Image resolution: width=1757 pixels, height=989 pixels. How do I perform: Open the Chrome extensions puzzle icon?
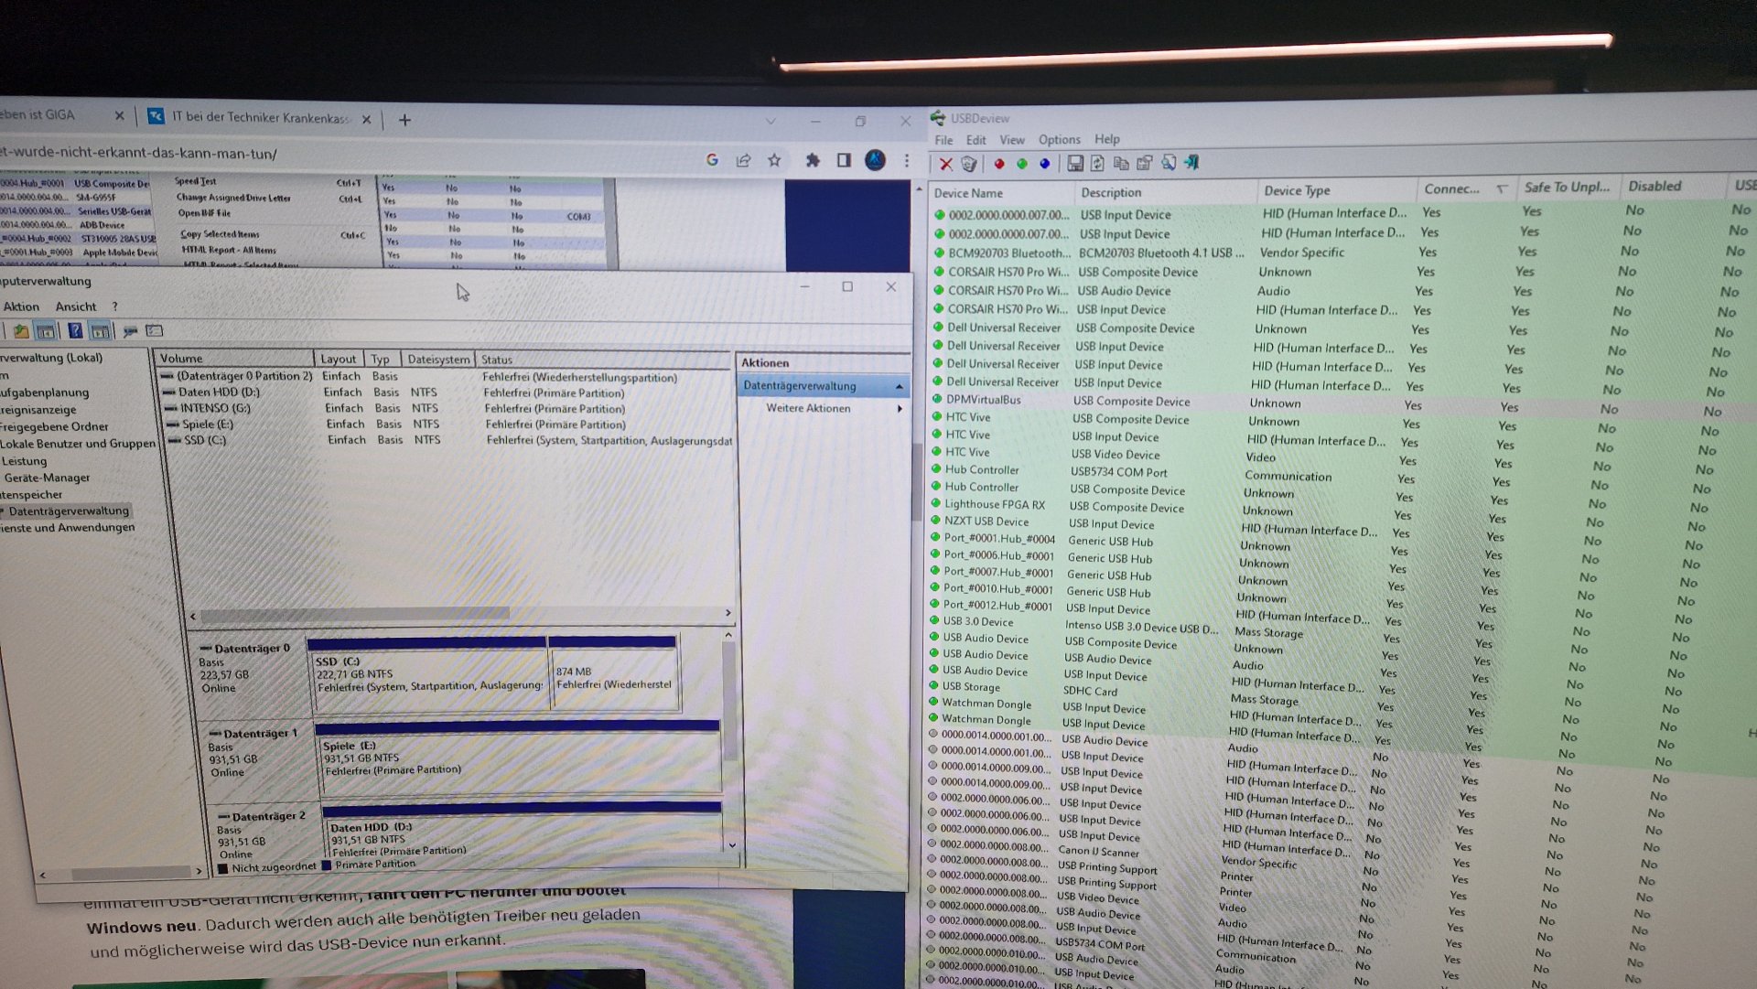coord(813,160)
